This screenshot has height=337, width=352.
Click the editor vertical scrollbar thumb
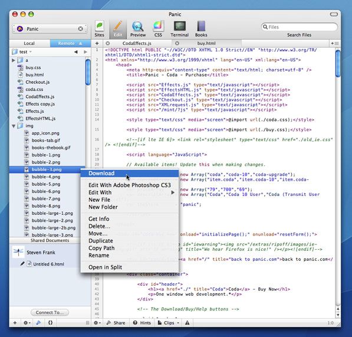pyautogui.click(x=338, y=64)
